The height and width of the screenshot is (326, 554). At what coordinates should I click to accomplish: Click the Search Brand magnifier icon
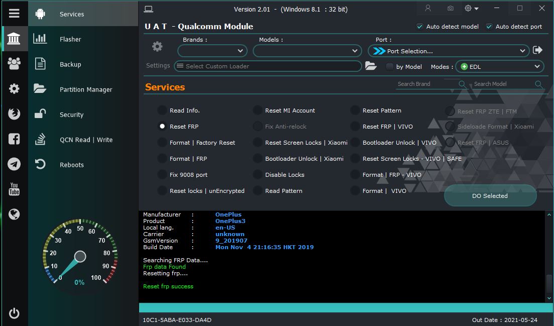(462, 84)
